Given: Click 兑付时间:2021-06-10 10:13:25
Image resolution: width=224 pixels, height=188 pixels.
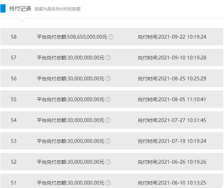Looking at the screenshot, I should click(172, 183).
